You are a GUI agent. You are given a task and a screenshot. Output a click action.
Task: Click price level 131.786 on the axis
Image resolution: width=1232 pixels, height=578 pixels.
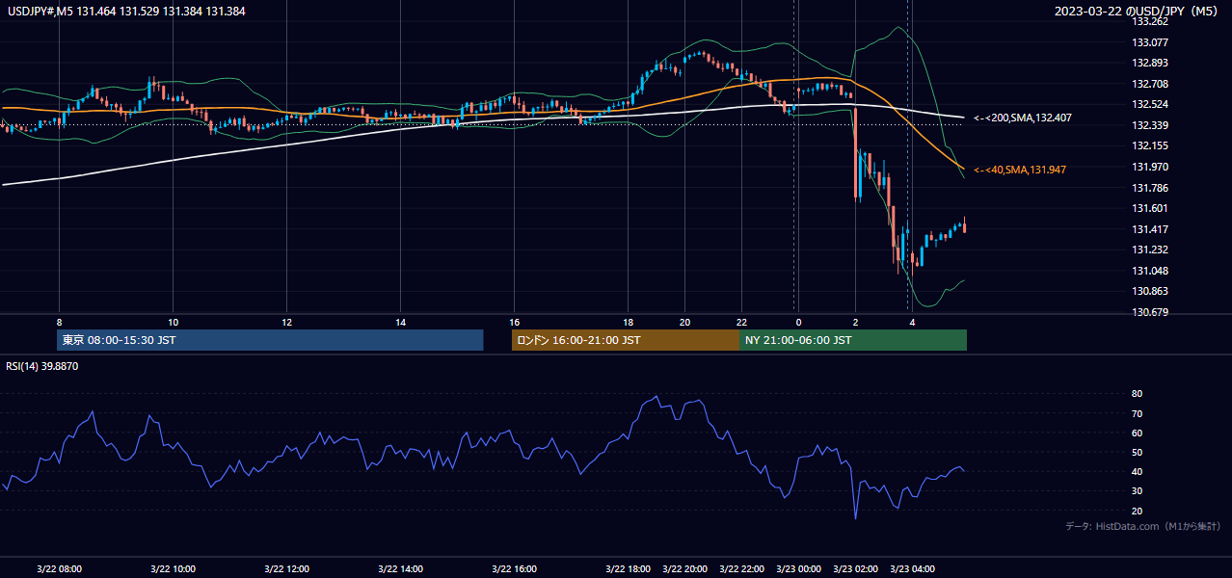click(x=1149, y=188)
